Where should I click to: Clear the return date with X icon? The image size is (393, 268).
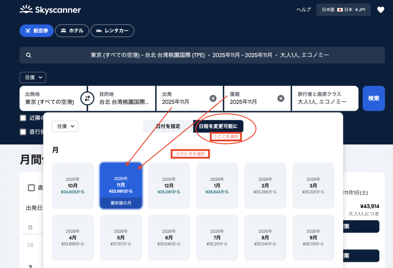pyautogui.click(x=281, y=98)
